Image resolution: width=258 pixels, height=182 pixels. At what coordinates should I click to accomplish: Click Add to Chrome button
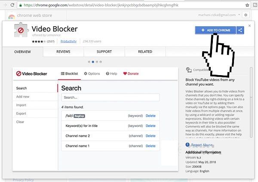(215, 30)
